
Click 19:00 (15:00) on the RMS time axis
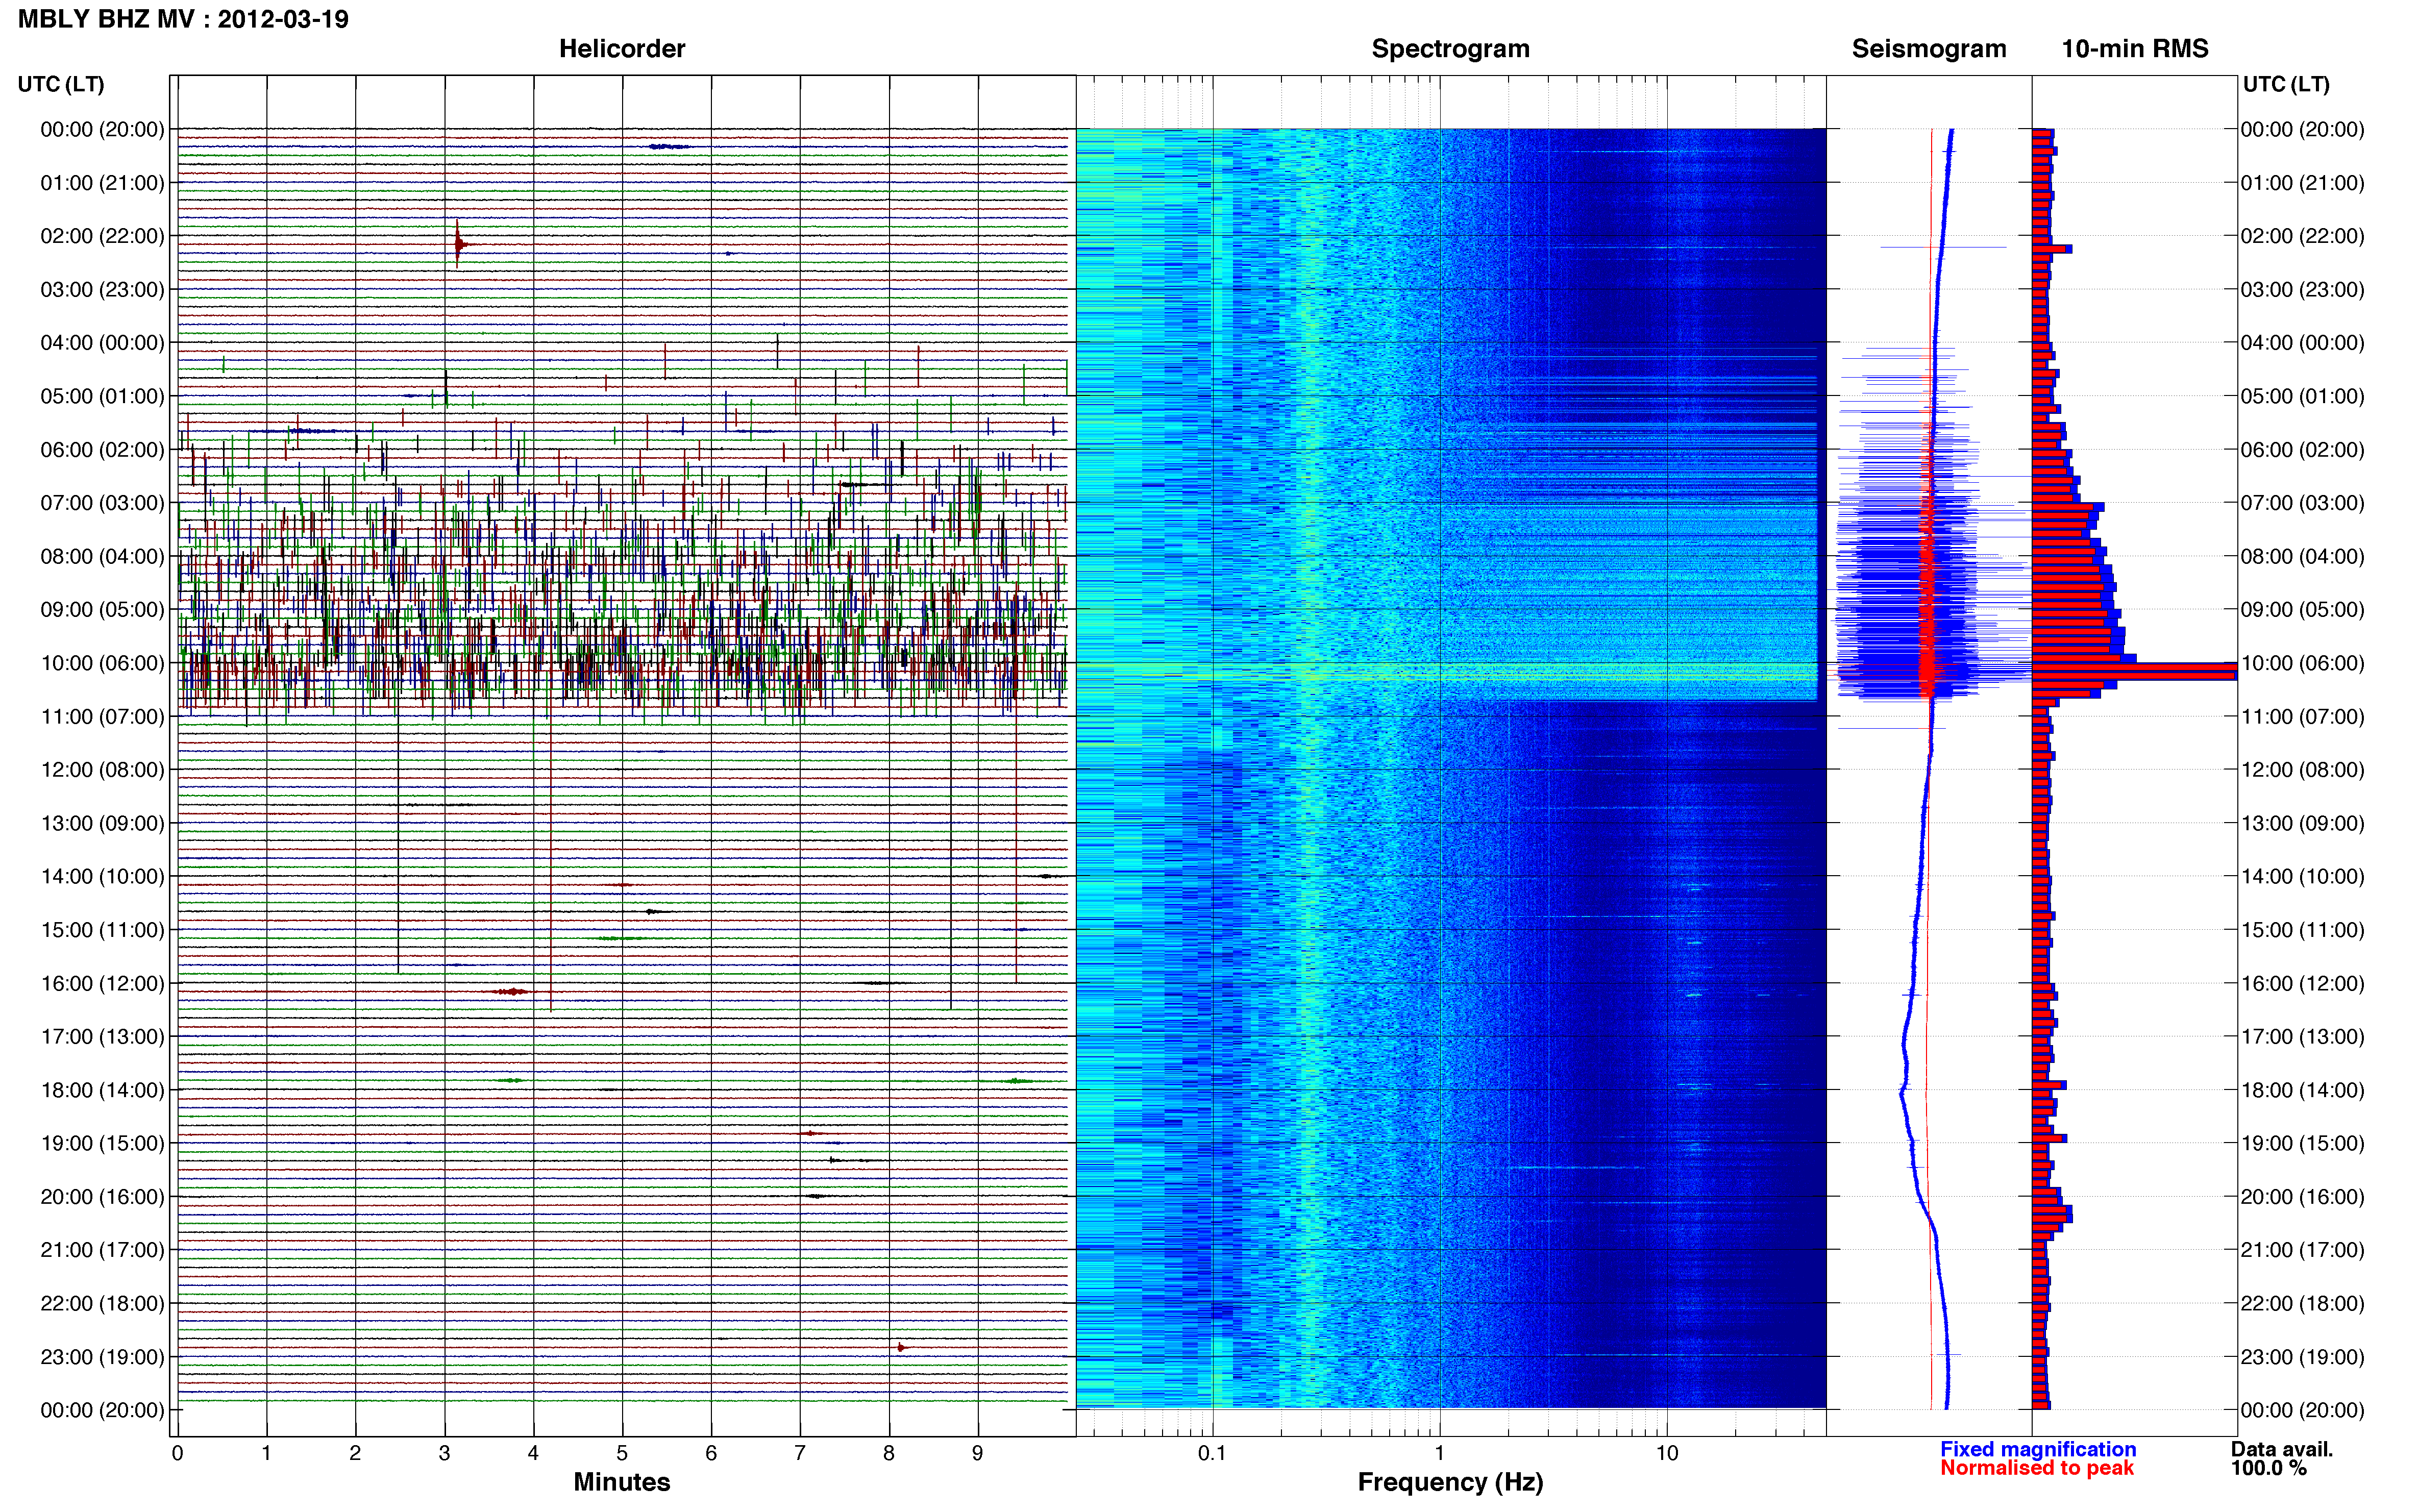pos(2303,1143)
